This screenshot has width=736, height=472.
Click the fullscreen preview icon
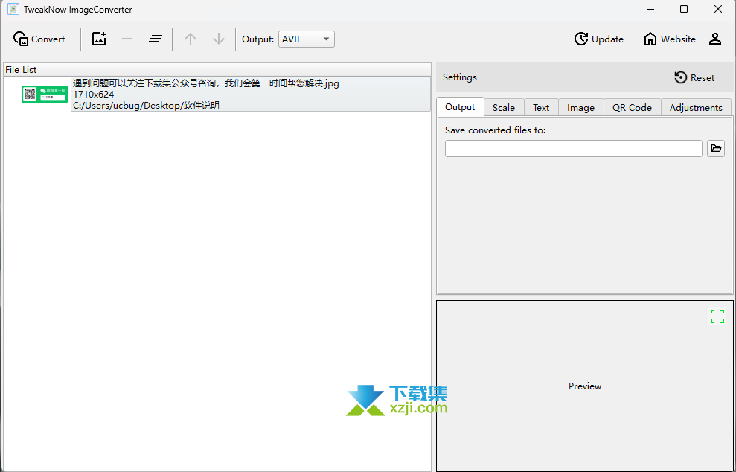[x=717, y=316]
